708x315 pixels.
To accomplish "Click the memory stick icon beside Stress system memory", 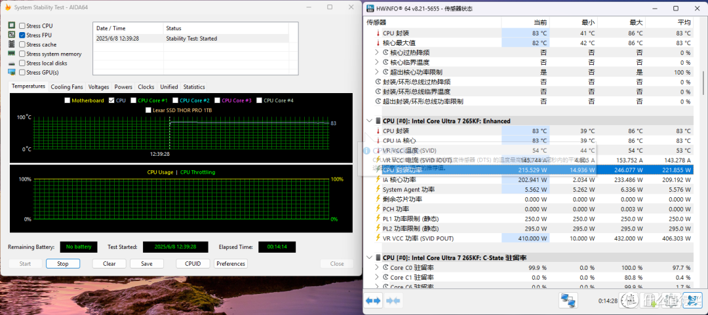I will coord(12,54).
